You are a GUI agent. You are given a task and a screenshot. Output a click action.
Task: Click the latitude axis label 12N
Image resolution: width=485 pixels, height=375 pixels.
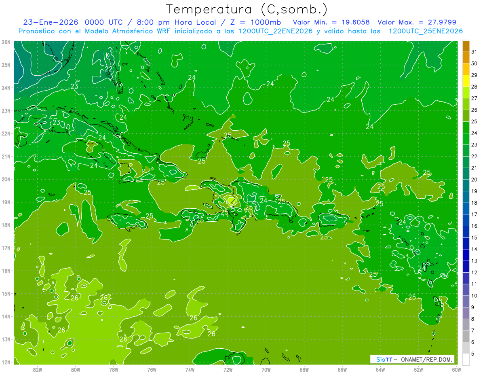pos(6,362)
